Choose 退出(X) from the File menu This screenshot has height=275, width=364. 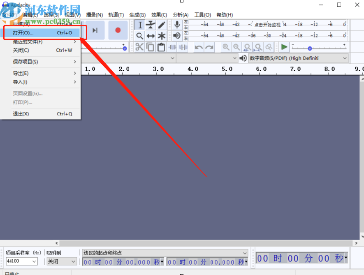click(41, 114)
